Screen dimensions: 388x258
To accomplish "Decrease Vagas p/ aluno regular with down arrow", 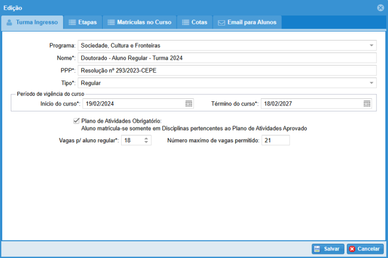I will (x=147, y=143).
